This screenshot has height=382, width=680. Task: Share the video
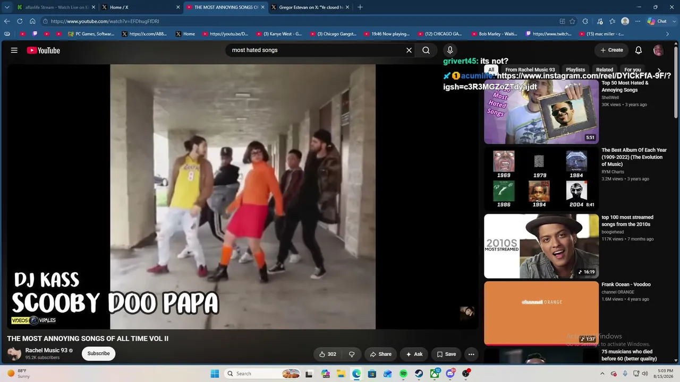pyautogui.click(x=381, y=354)
